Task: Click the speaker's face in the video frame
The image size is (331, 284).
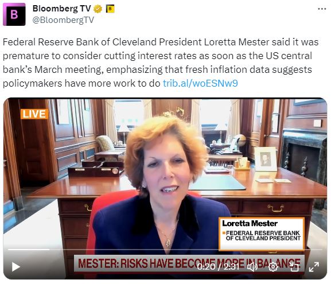Action: coord(165,170)
